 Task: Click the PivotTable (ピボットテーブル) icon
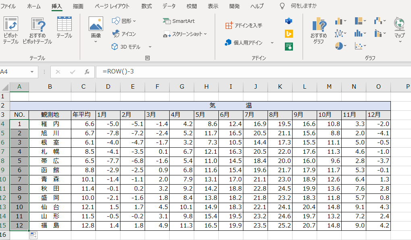[x=11, y=25]
